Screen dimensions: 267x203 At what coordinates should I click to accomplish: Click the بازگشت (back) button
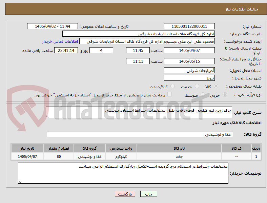pyautogui.click(x=125, y=194)
